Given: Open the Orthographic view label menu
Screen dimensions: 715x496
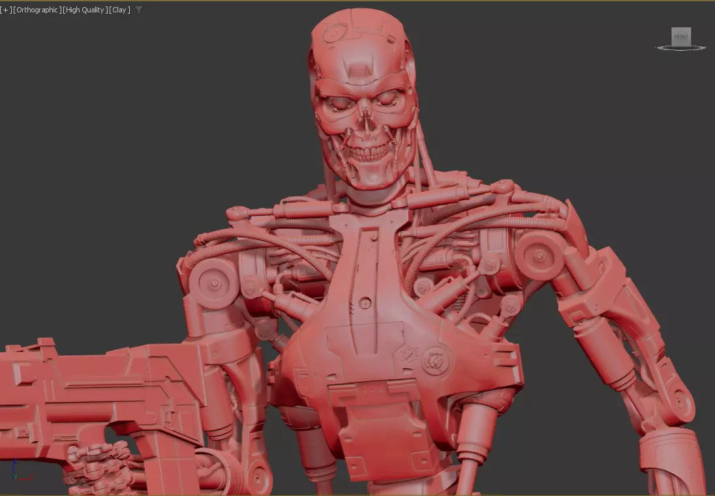Looking at the screenshot, I should coord(37,10).
